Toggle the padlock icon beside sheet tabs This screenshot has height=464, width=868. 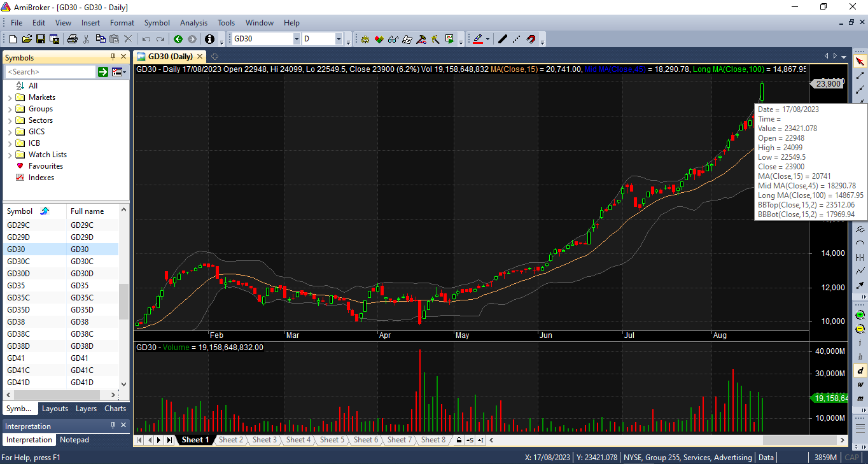(x=458, y=440)
